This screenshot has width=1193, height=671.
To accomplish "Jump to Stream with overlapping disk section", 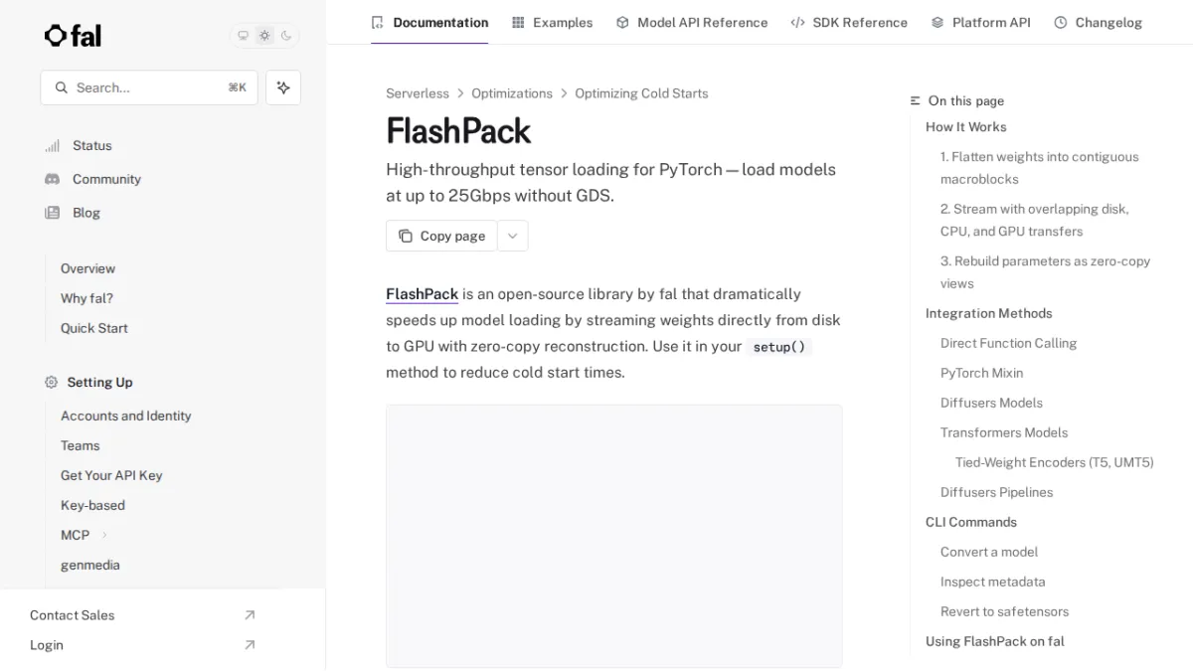I will point(1035,220).
